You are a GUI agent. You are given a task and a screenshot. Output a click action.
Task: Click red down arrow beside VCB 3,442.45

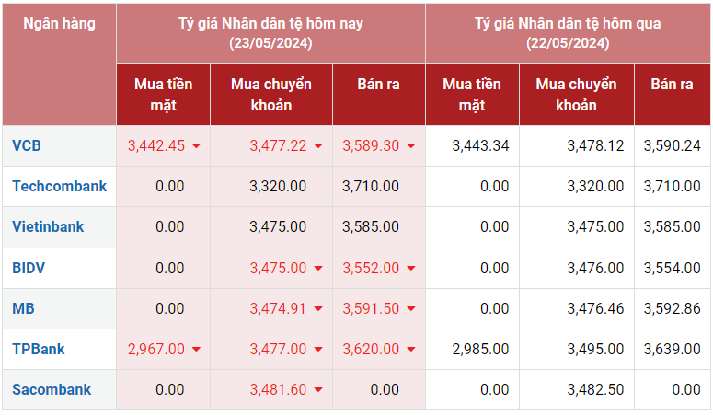pos(196,146)
